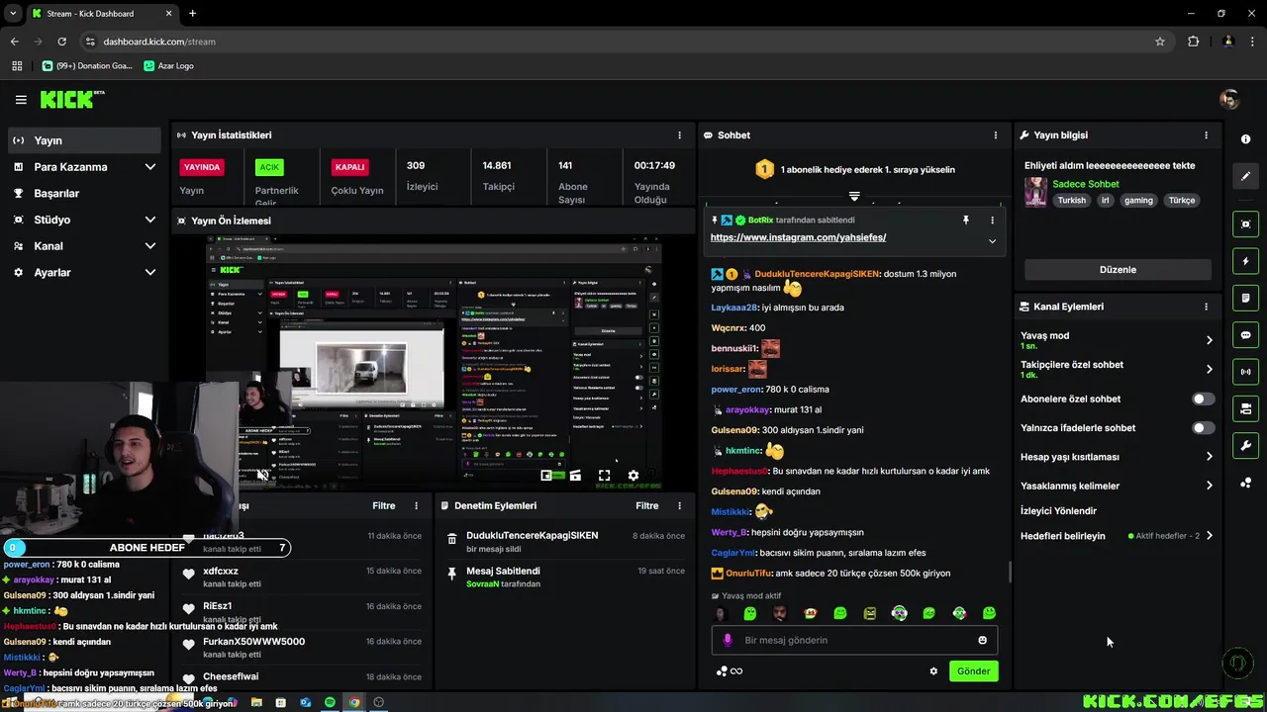This screenshot has width=1267, height=712.
Task: Click İzleyici Yönlendir
Action: 1058,511
